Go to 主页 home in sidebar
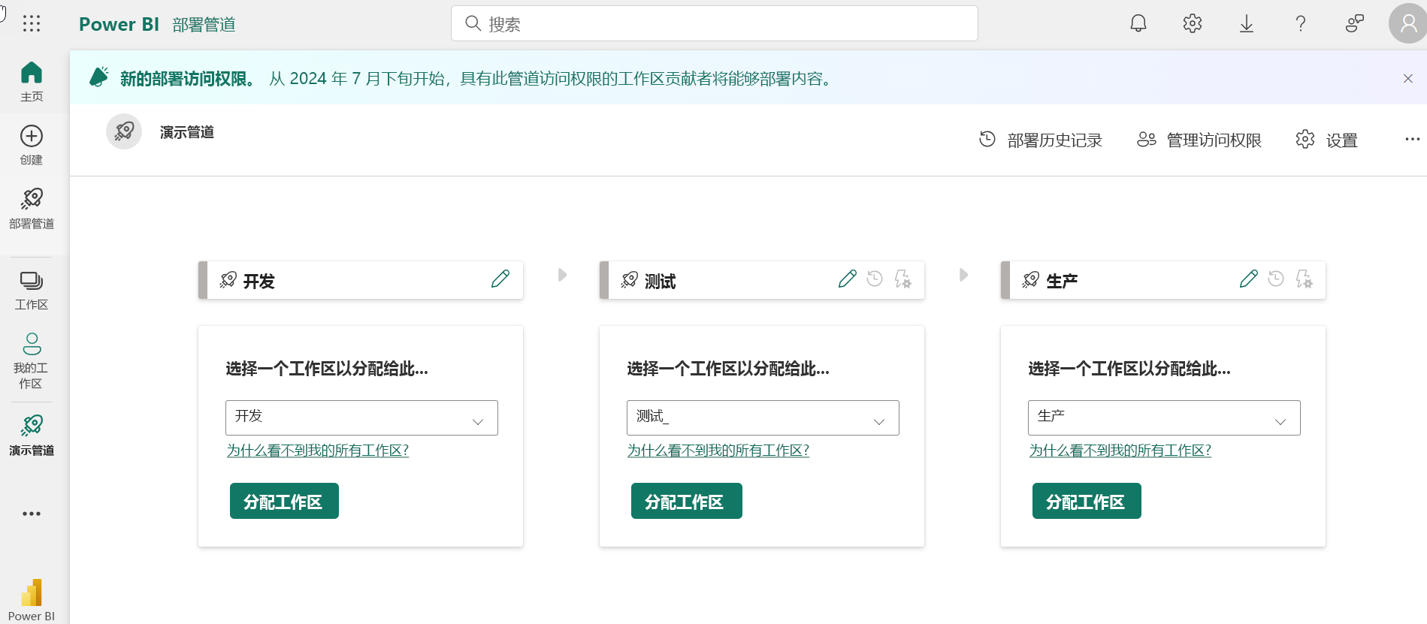Viewport: 1427px width, 624px height. pos(32,82)
